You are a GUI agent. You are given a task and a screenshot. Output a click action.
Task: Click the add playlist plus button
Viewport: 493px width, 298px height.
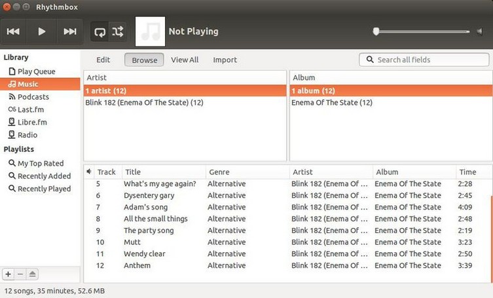click(8, 274)
